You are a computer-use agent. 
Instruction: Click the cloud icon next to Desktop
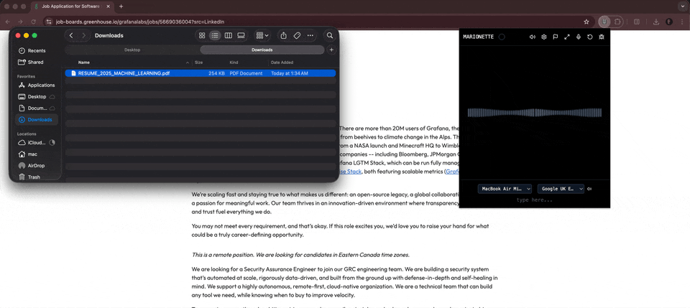pos(52,97)
